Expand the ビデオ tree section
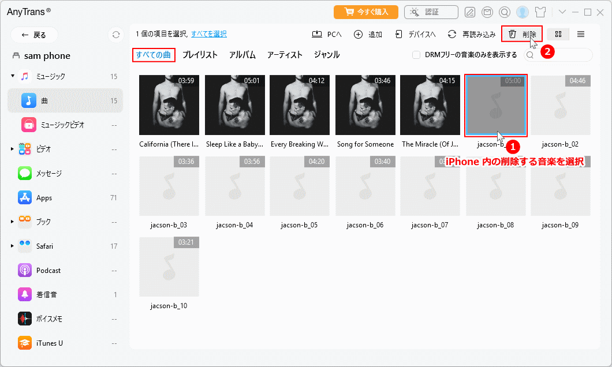612x367 pixels. pos(13,149)
